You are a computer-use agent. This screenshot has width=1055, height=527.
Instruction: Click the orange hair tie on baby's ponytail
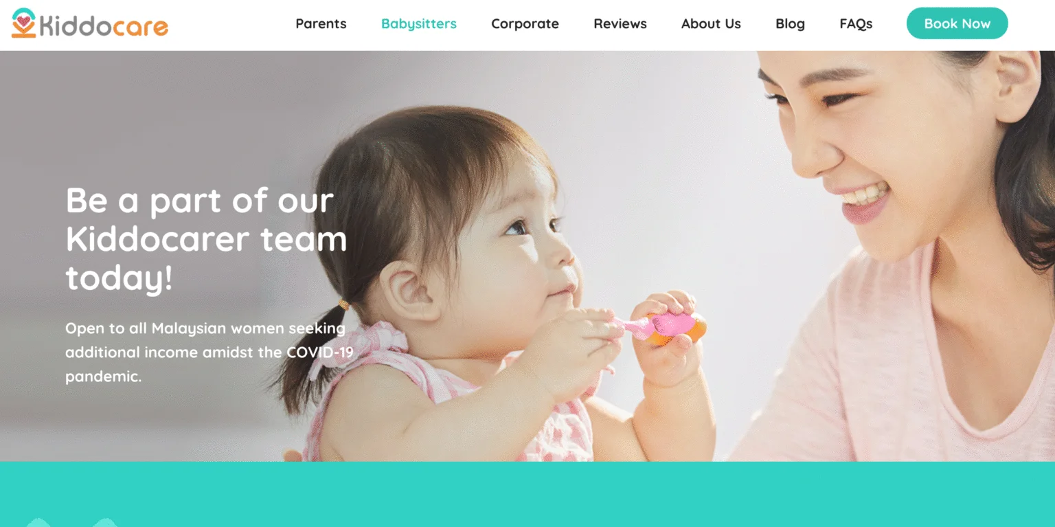pyautogui.click(x=344, y=304)
